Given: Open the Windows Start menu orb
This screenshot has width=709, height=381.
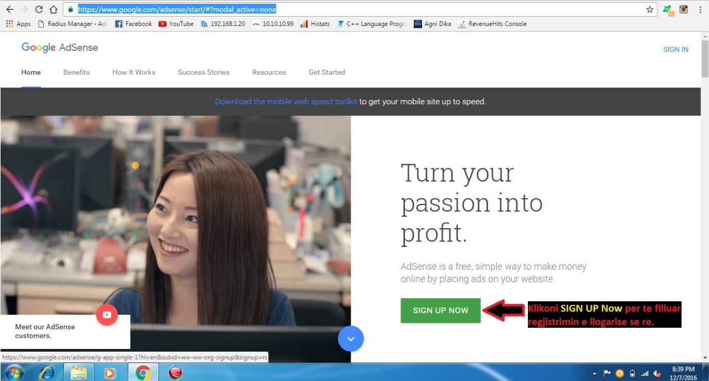Looking at the screenshot, I should click(14, 373).
